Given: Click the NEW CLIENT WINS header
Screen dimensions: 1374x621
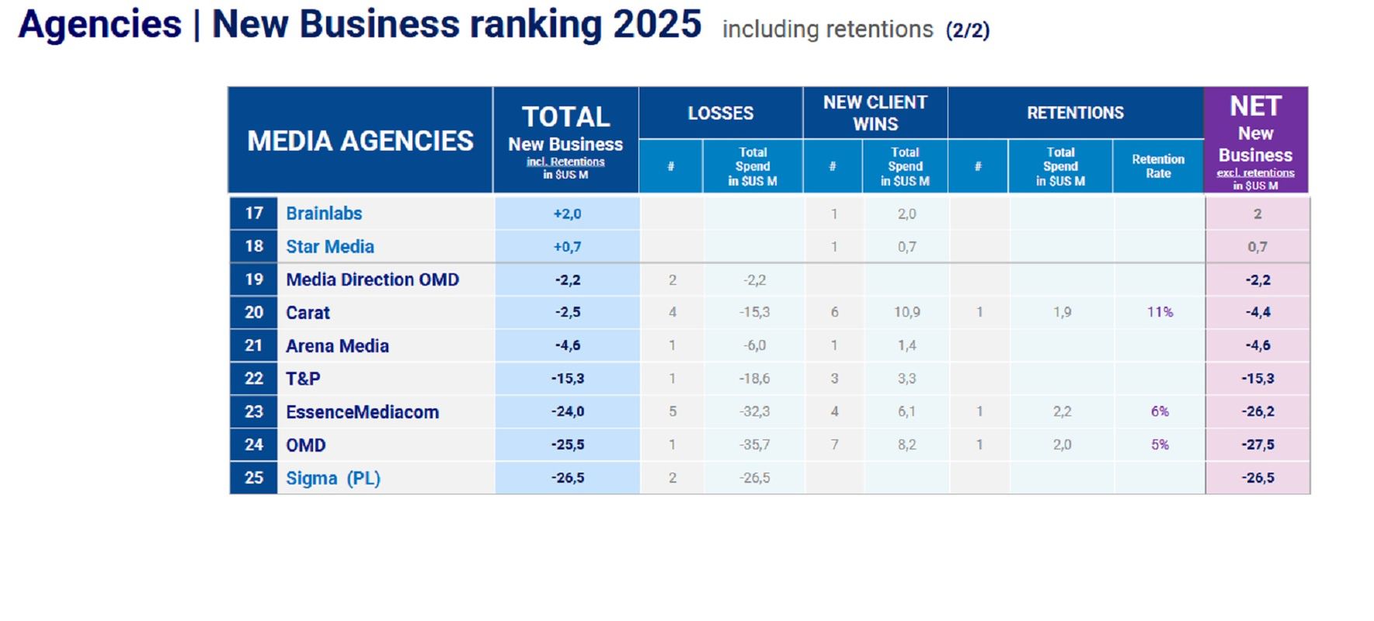Looking at the screenshot, I should (875, 113).
